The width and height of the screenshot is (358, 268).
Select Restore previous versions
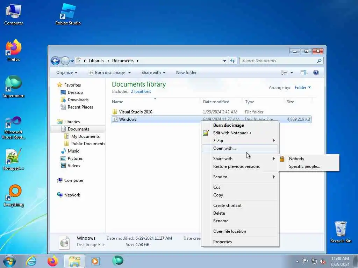click(x=240, y=166)
